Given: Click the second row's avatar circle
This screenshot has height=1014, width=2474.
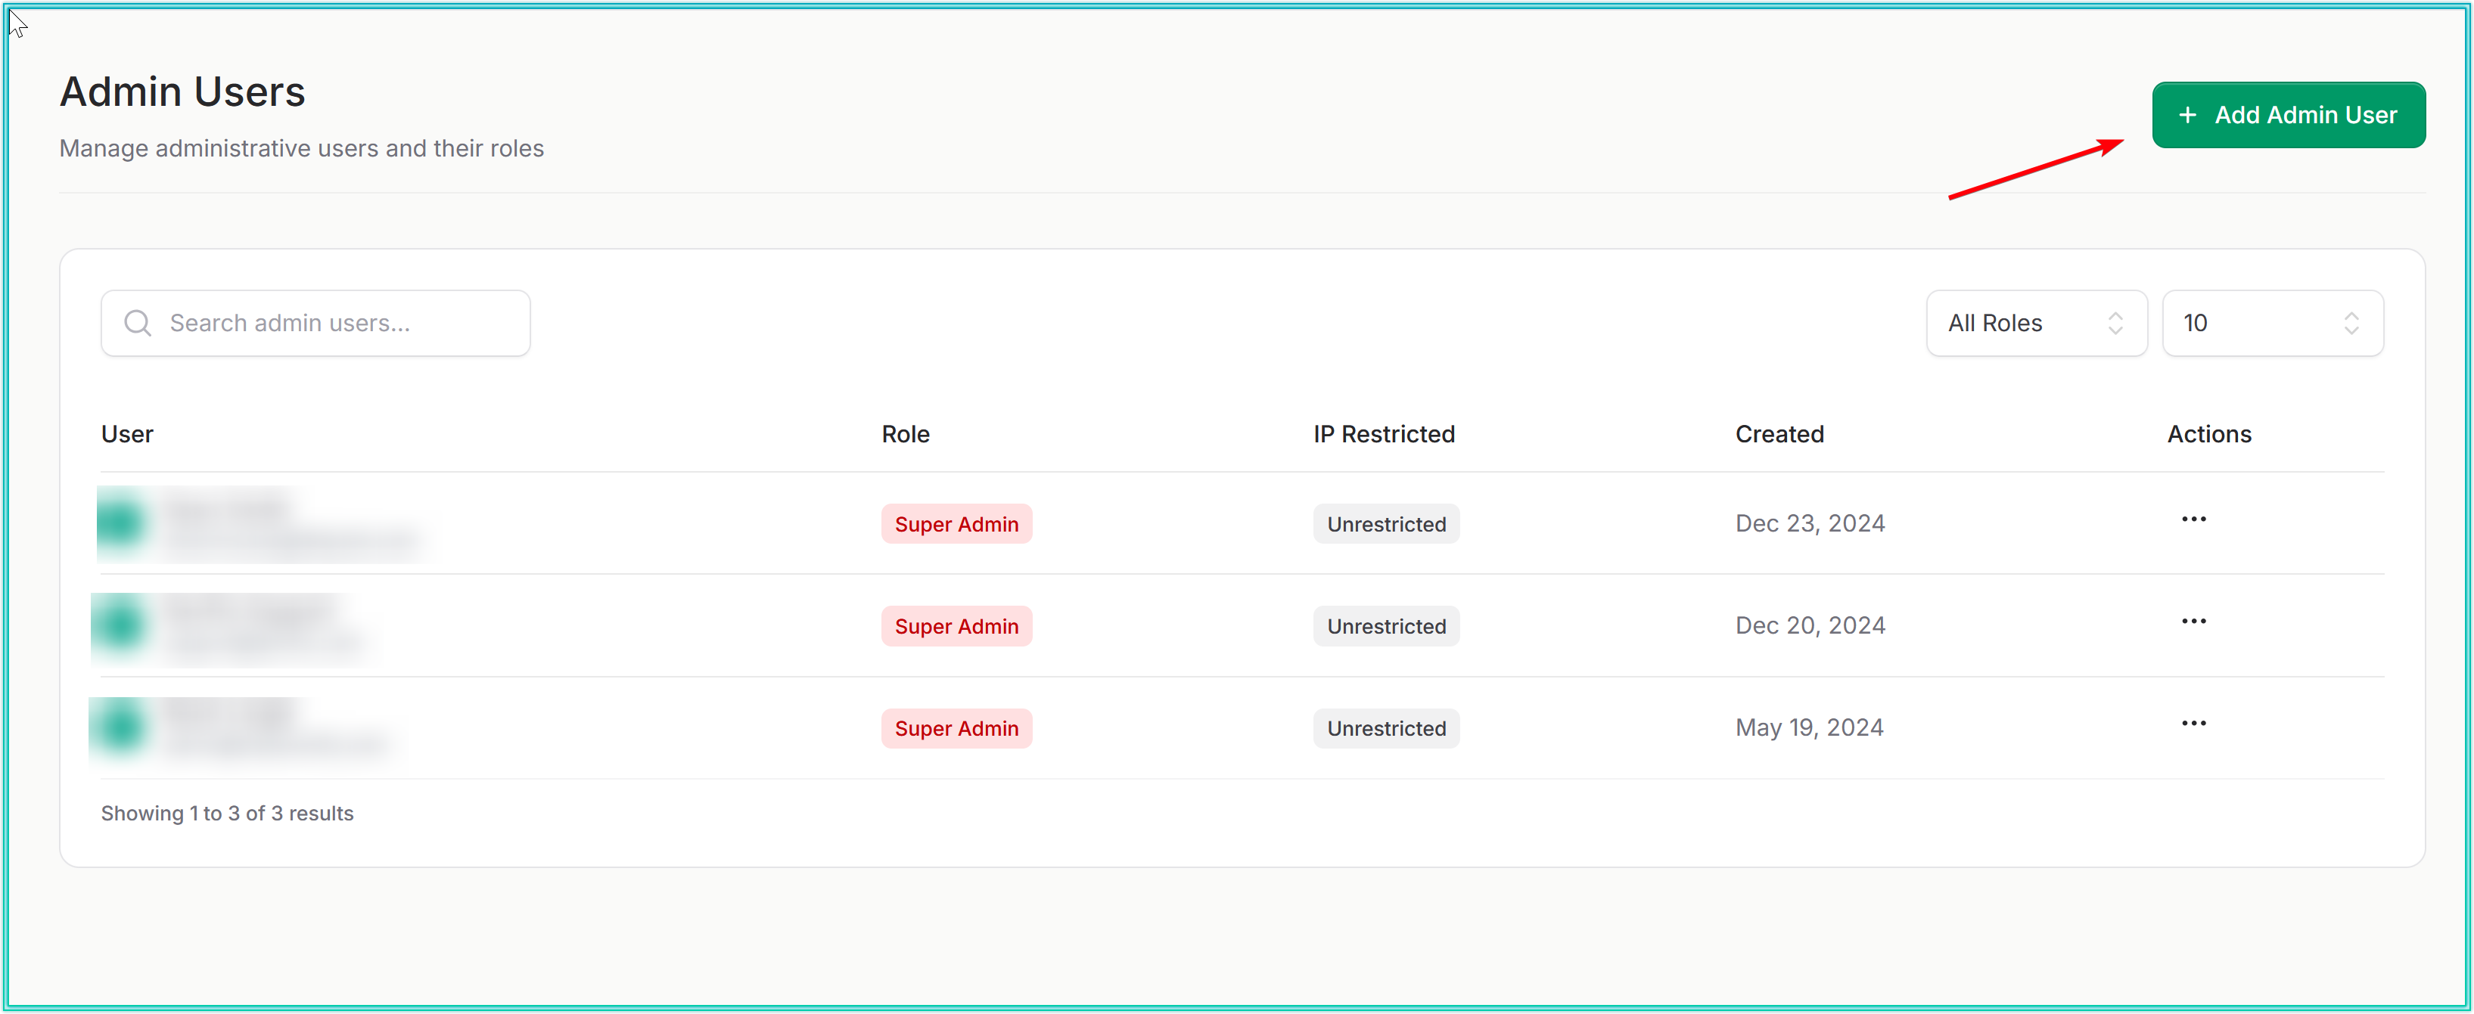Looking at the screenshot, I should 122,625.
